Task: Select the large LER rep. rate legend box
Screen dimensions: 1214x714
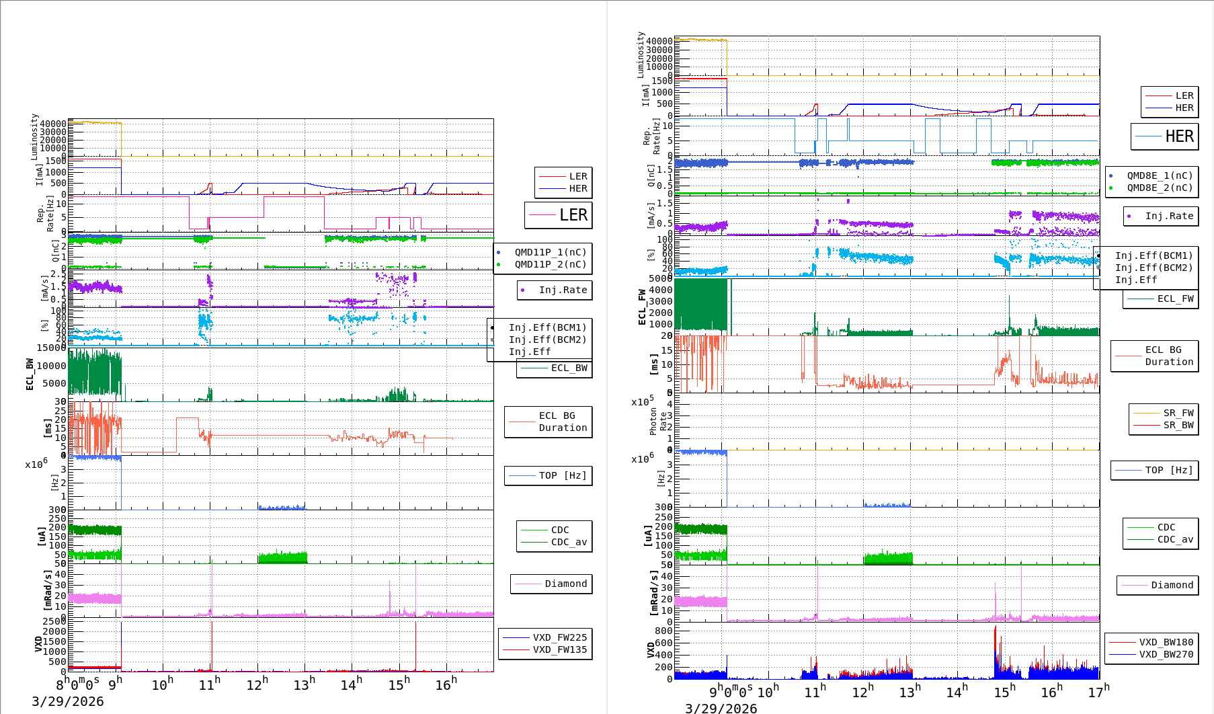Action: [x=558, y=215]
